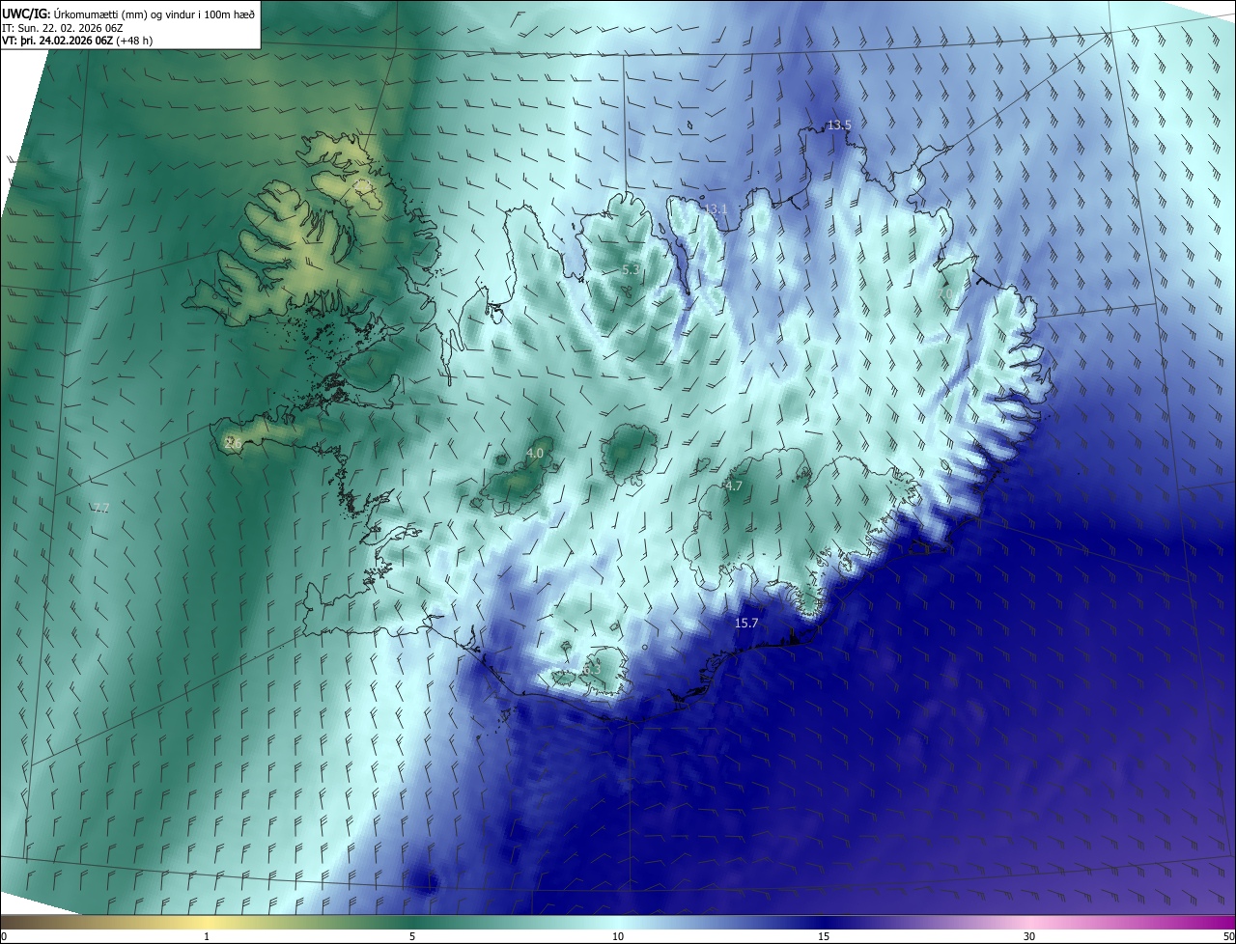
Task: Click the IT initial time line
Action: tap(62, 27)
